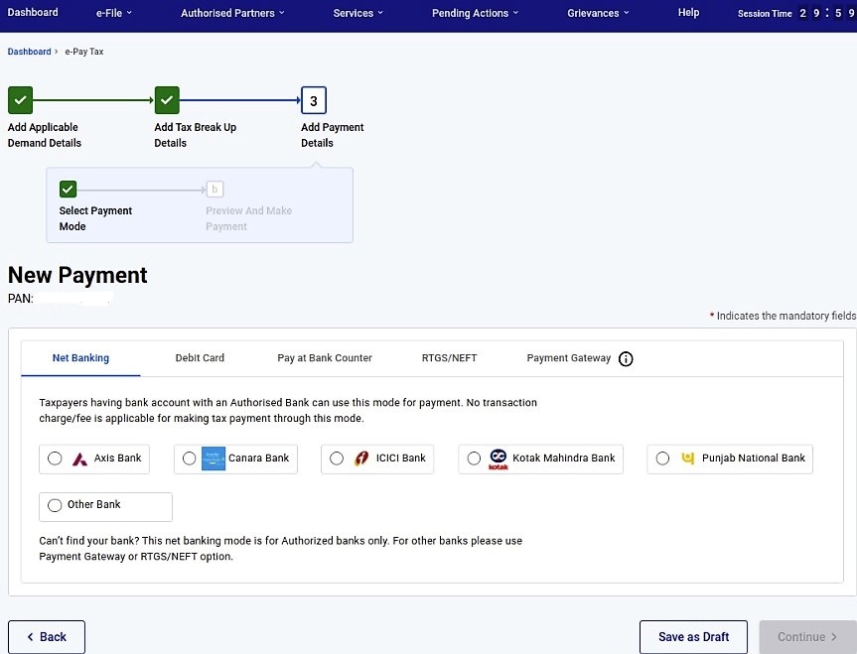Select the Other Bank radio button

[55, 505]
